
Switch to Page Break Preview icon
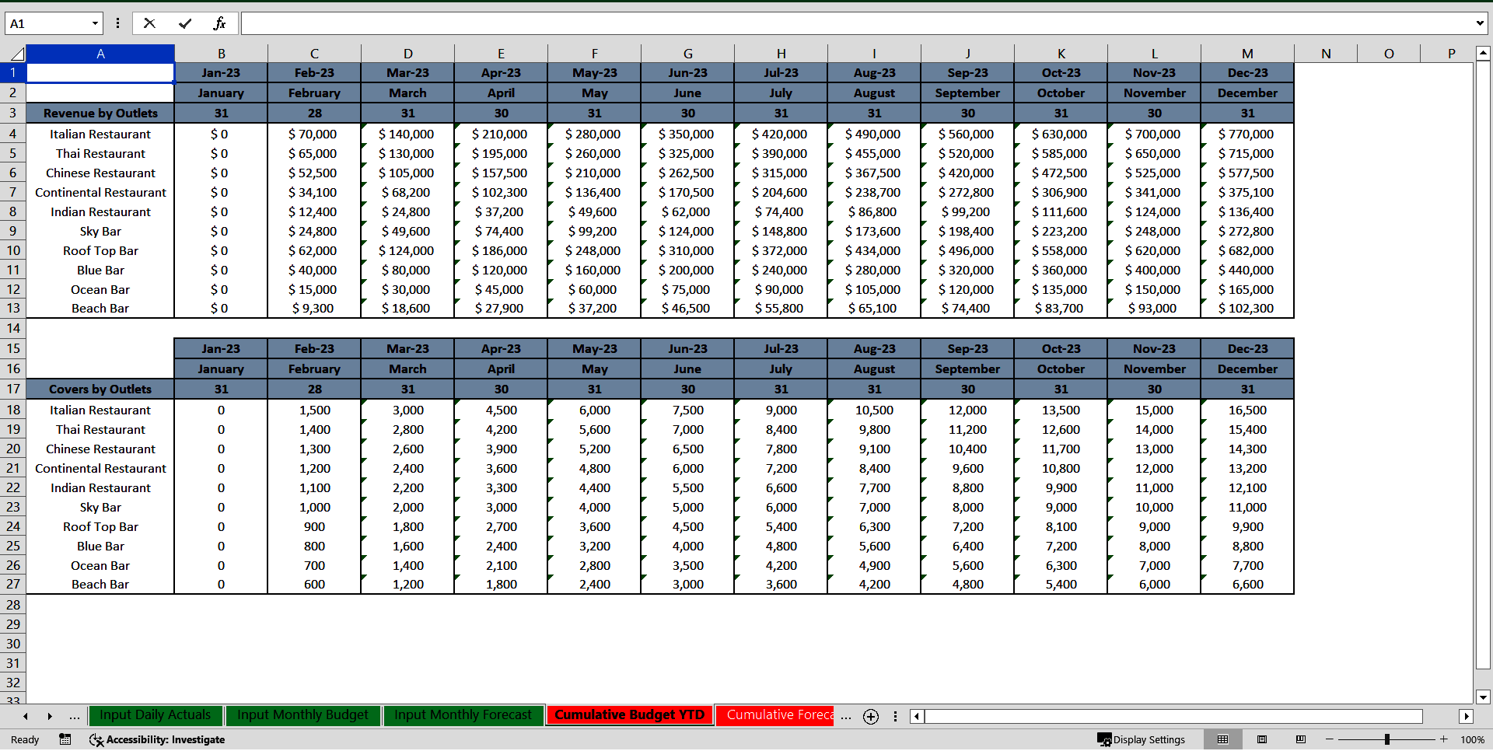click(1301, 739)
